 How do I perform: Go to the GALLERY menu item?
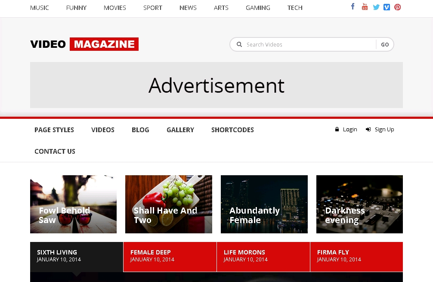tap(180, 130)
